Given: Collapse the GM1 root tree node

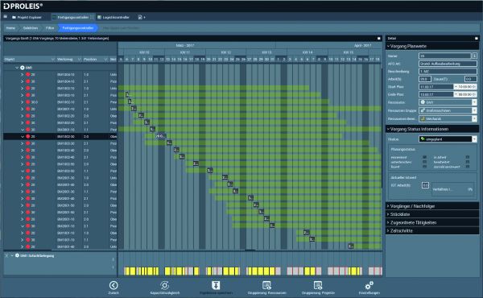Looking at the screenshot, I should 17,68.
